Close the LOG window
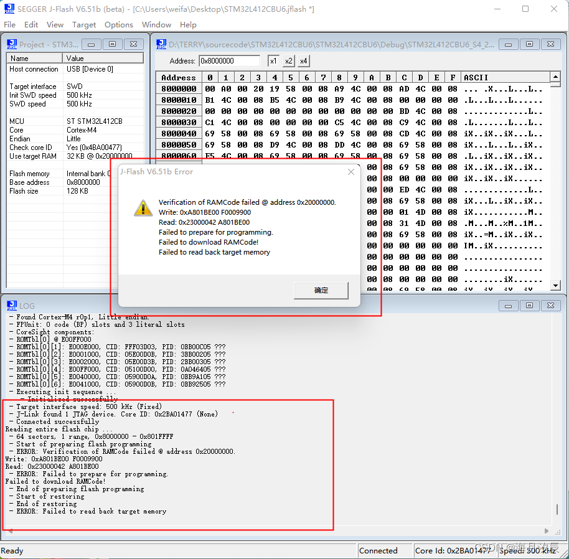This screenshot has width=569, height=559. [x=550, y=306]
